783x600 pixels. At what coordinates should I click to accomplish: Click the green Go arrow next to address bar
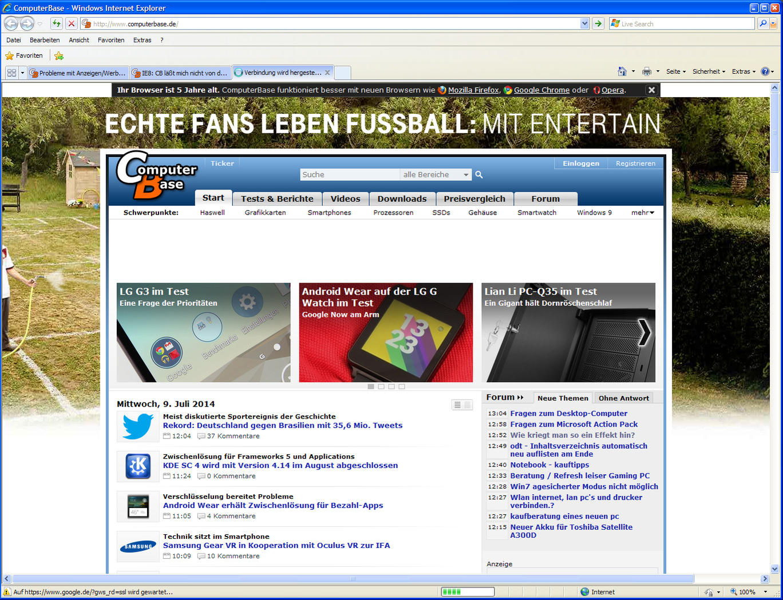point(598,23)
